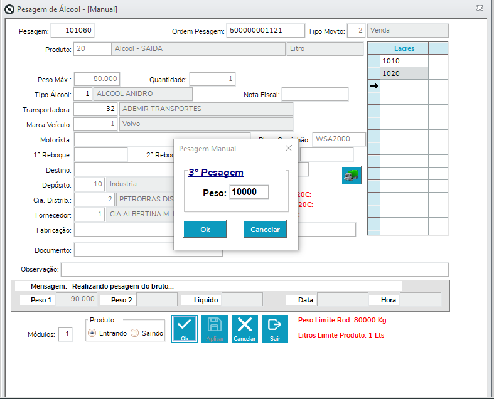Click the Ok checkmark toolbar button
The image size is (494, 399).
[x=185, y=329]
